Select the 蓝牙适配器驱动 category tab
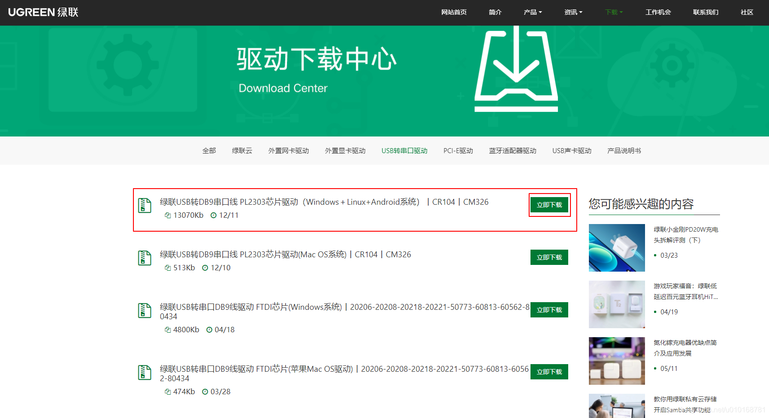769x418 pixels. tap(513, 151)
